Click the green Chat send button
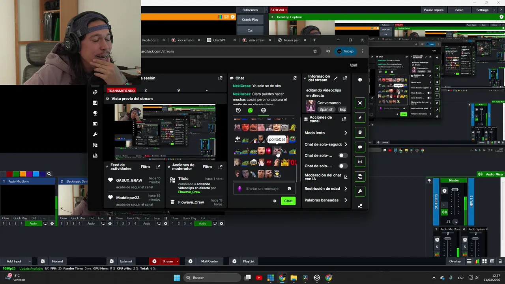 pyautogui.click(x=288, y=201)
